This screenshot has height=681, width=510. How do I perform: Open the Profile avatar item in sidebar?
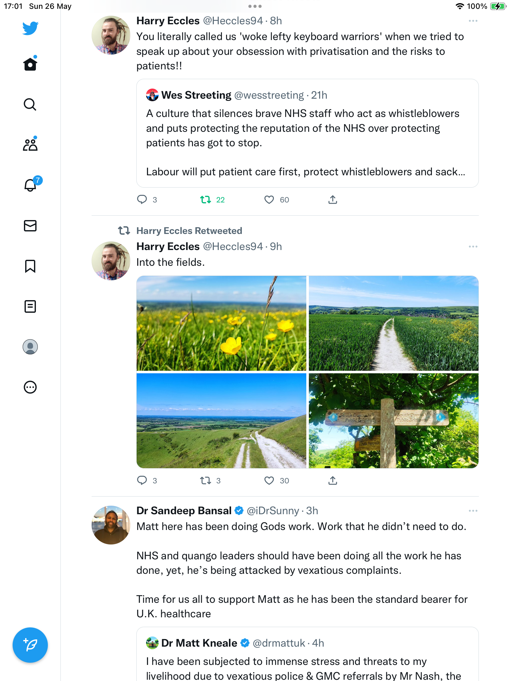30,347
